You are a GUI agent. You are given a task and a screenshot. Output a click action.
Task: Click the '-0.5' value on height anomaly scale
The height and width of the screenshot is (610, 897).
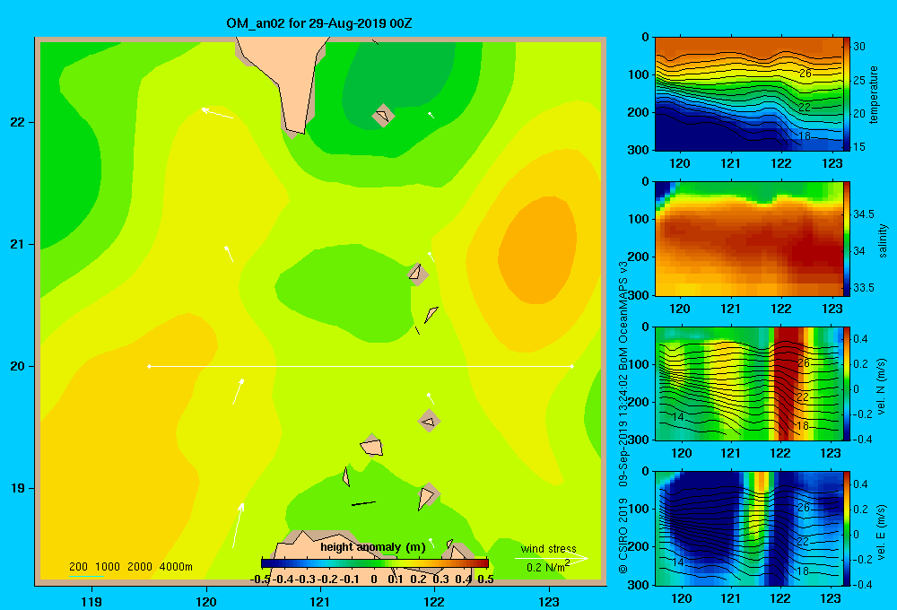click(260, 579)
